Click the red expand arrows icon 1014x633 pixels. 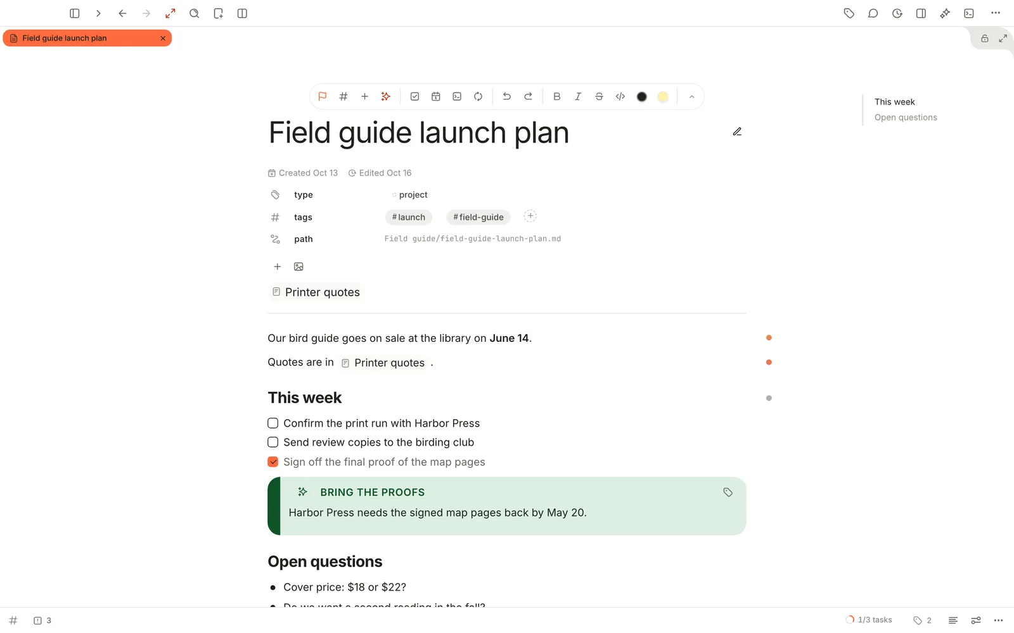(x=170, y=13)
